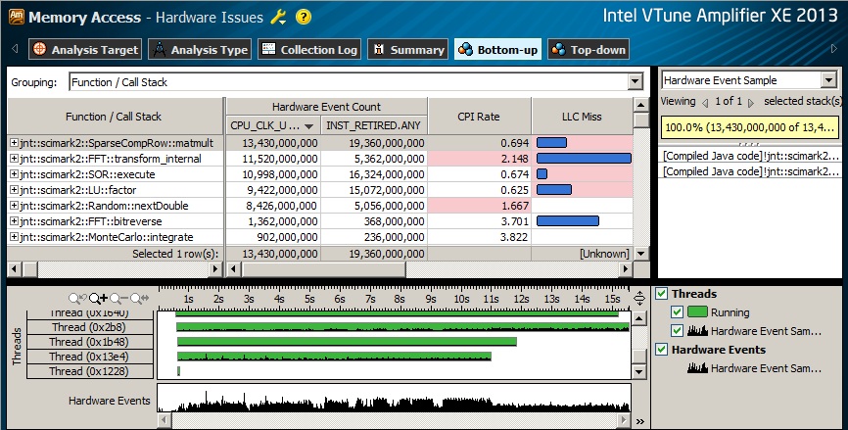Click the 100.0% stack contribution bar

(751, 128)
